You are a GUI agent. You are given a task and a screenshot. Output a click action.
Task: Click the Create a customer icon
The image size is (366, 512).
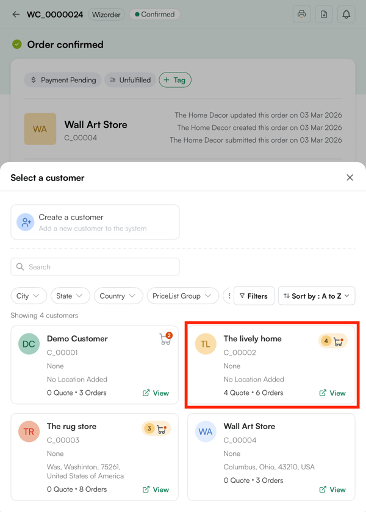[26, 222]
